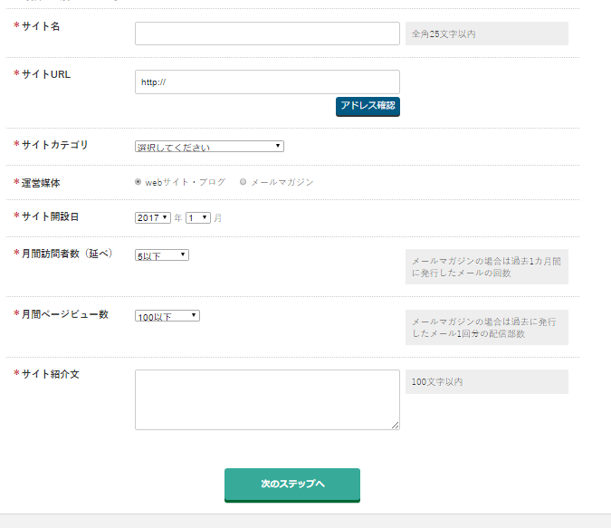Expand the 月間訪問者数 dropdown showing 5以下
The image size is (611, 528).
click(x=162, y=255)
